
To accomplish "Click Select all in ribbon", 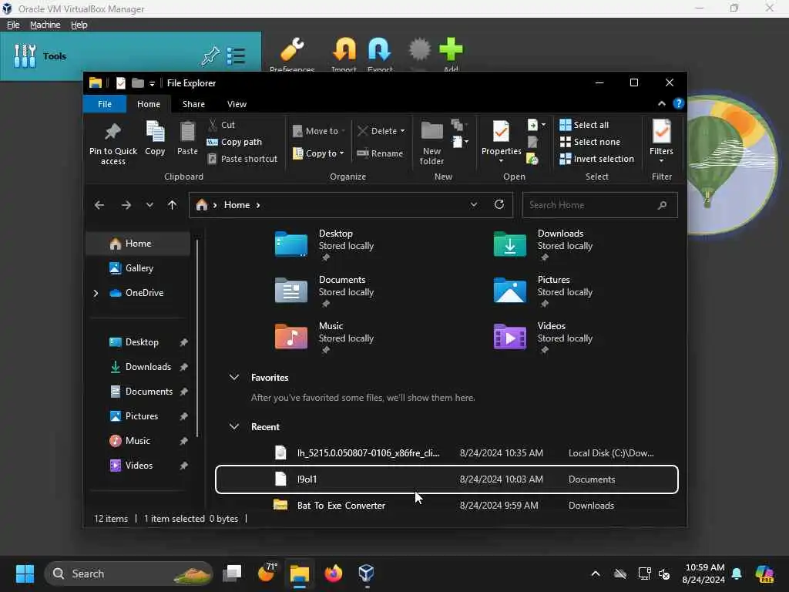I will (584, 125).
